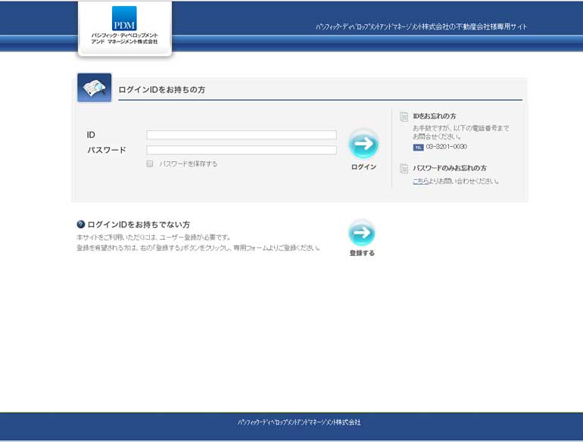Click the ID field label

click(91, 135)
